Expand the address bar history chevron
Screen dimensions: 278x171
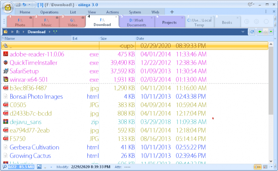[243, 32]
